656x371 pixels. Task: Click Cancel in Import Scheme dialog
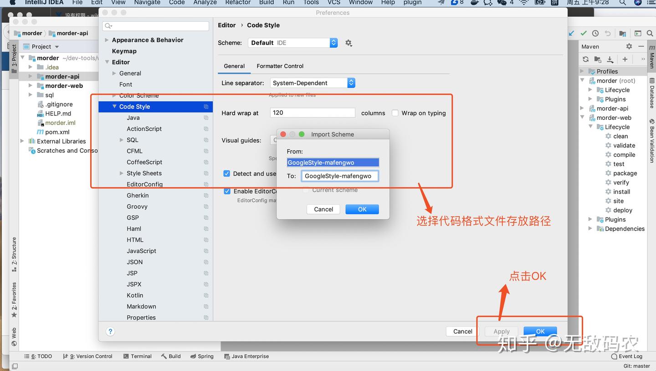pyautogui.click(x=323, y=209)
